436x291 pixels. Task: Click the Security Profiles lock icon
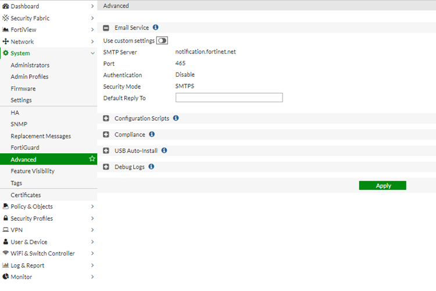(x=6, y=218)
